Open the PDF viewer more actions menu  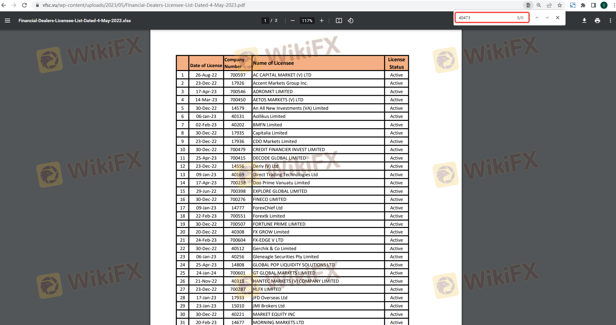click(x=610, y=21)
